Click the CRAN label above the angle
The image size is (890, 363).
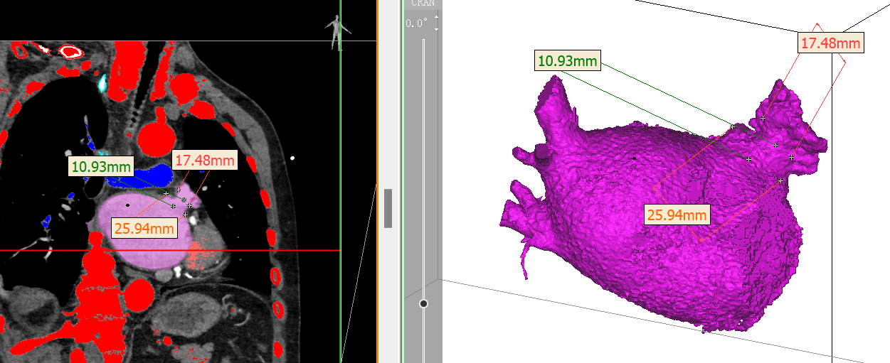coord(423,3)
